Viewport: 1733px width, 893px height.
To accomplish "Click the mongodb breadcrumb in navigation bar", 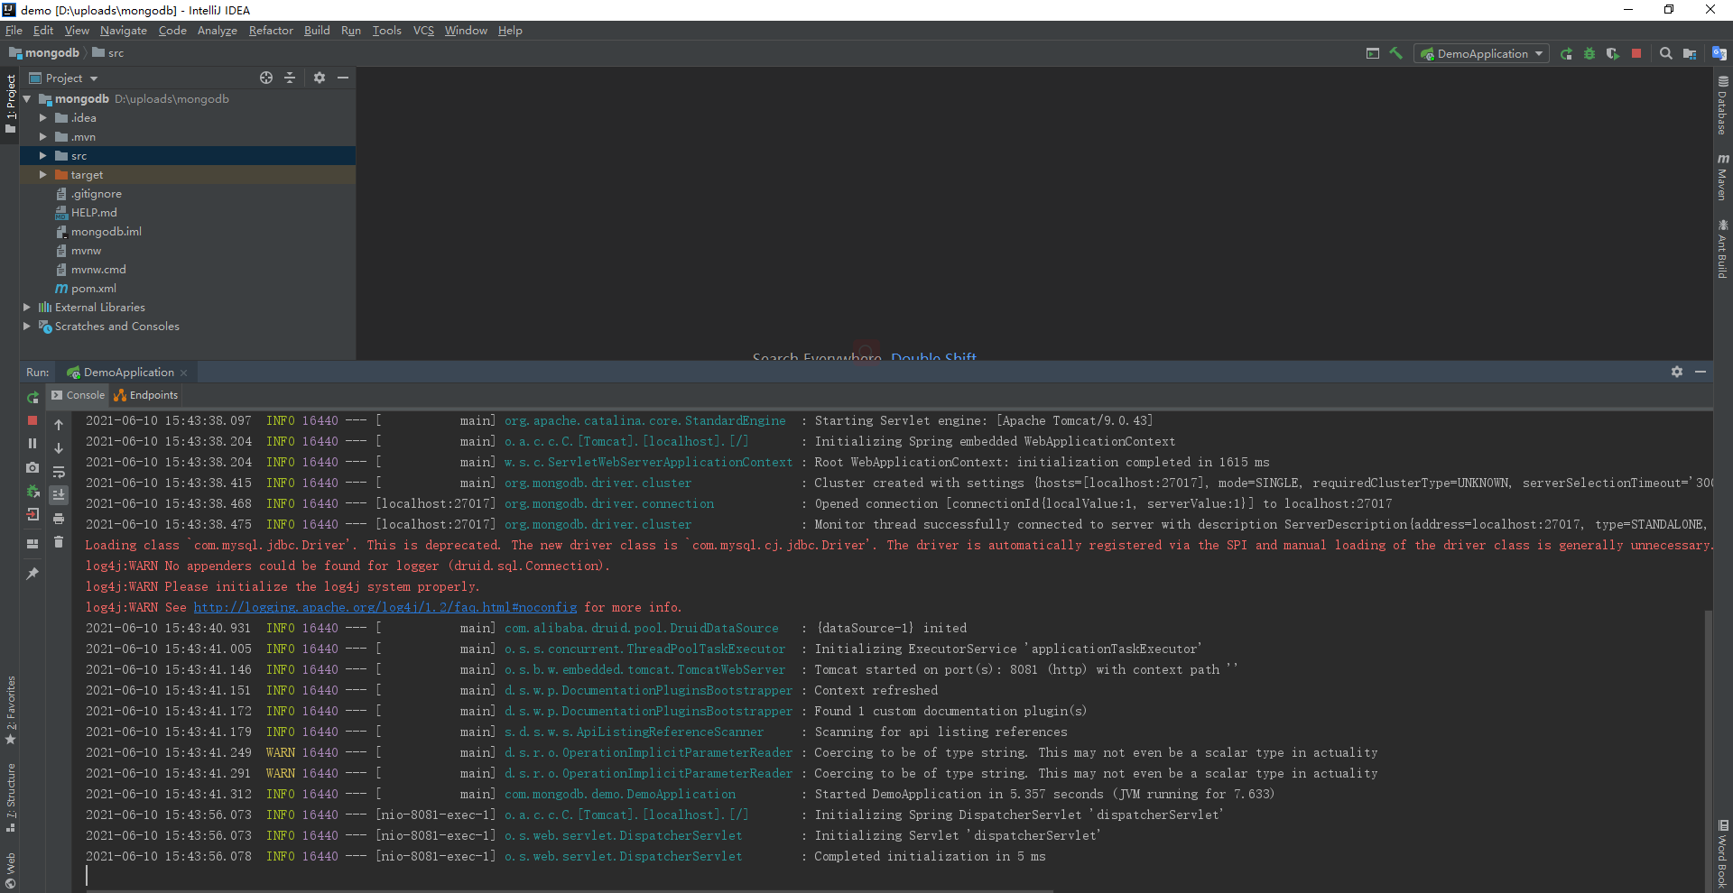I will tap(44, 53).
